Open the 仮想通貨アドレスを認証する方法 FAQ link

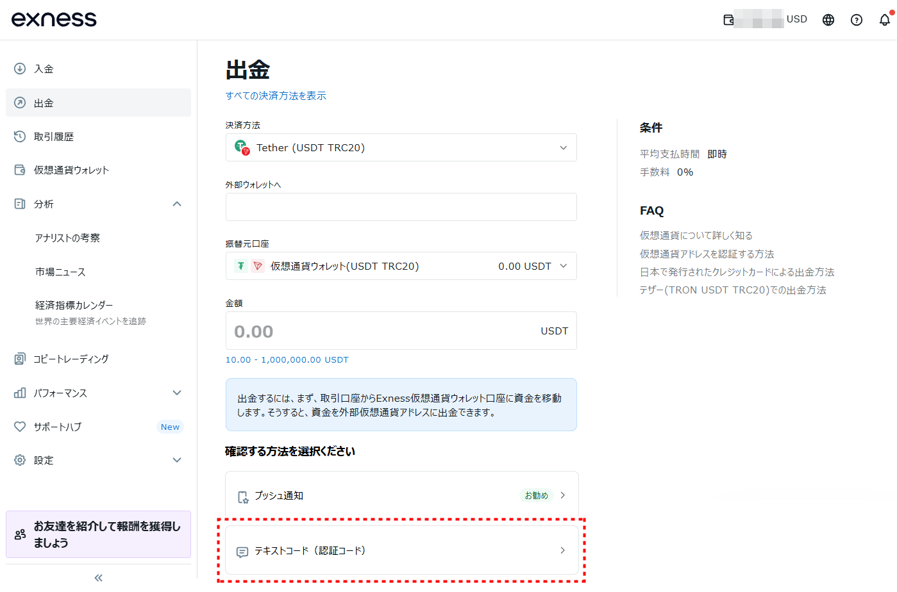coord(706,254)
